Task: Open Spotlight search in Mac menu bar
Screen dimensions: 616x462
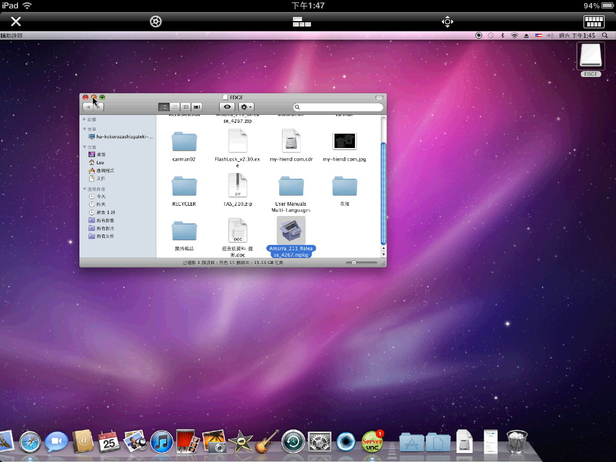Action: coord(605,35)
